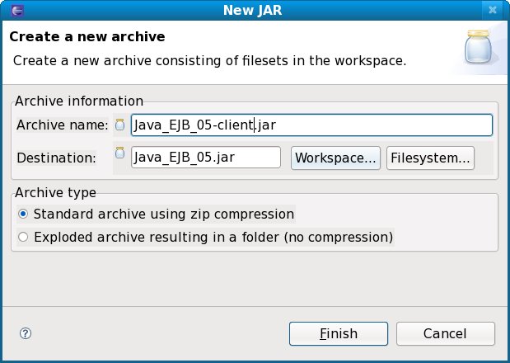Close the New JAR dialog window
Screen dimensions: 510x363
(494, 10)
